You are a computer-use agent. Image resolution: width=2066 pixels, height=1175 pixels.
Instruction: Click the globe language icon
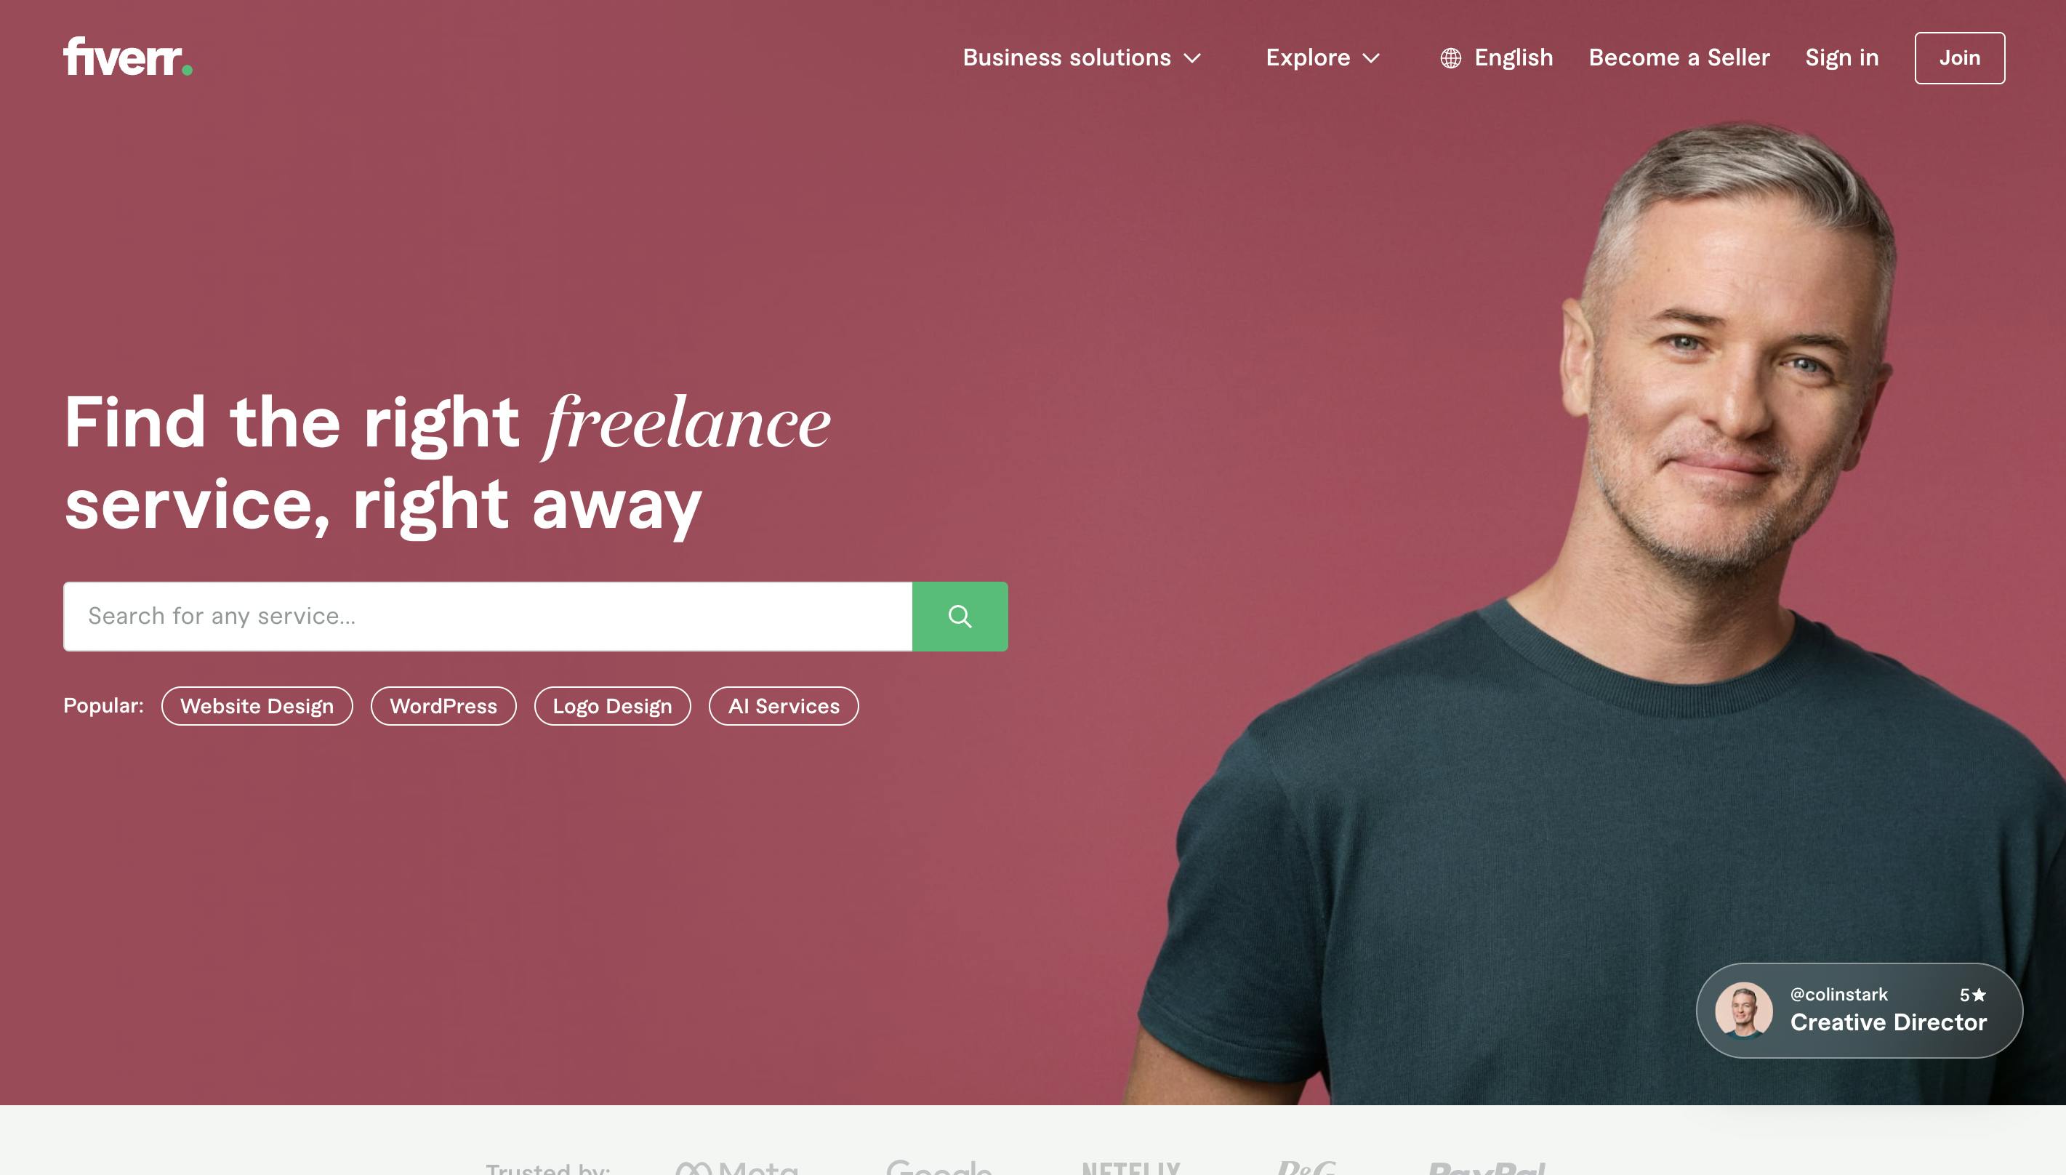point(1450,58)
